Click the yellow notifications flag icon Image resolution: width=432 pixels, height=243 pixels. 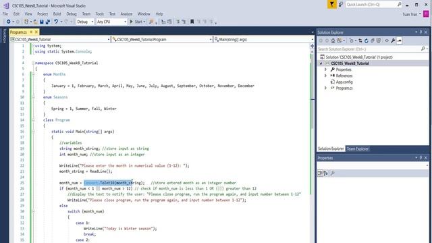pos(331,5)
